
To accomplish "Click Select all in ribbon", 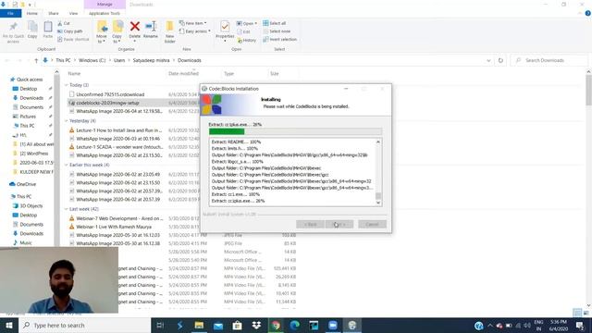I will pos(274,23).
